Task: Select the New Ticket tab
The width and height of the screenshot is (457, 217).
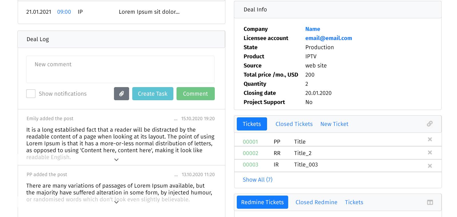Action: tap(334, 124)
